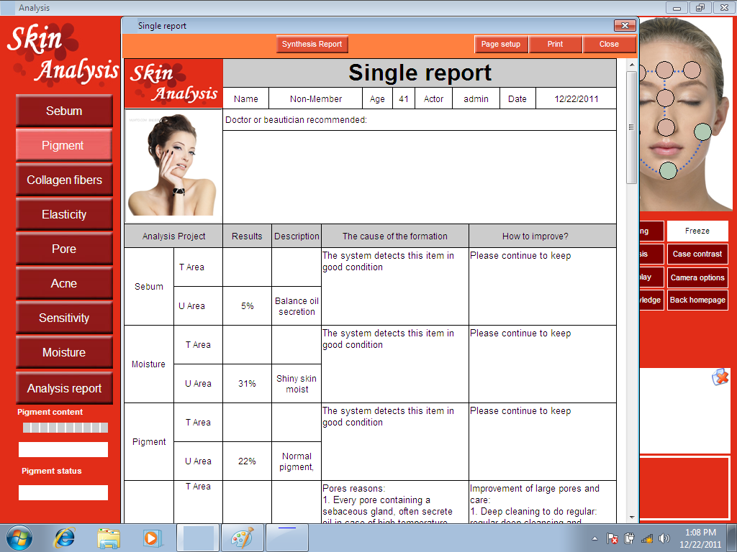Open Internet Explorer from the taskbar
This screenshot has width=737, height=552.
click(65, 538)
